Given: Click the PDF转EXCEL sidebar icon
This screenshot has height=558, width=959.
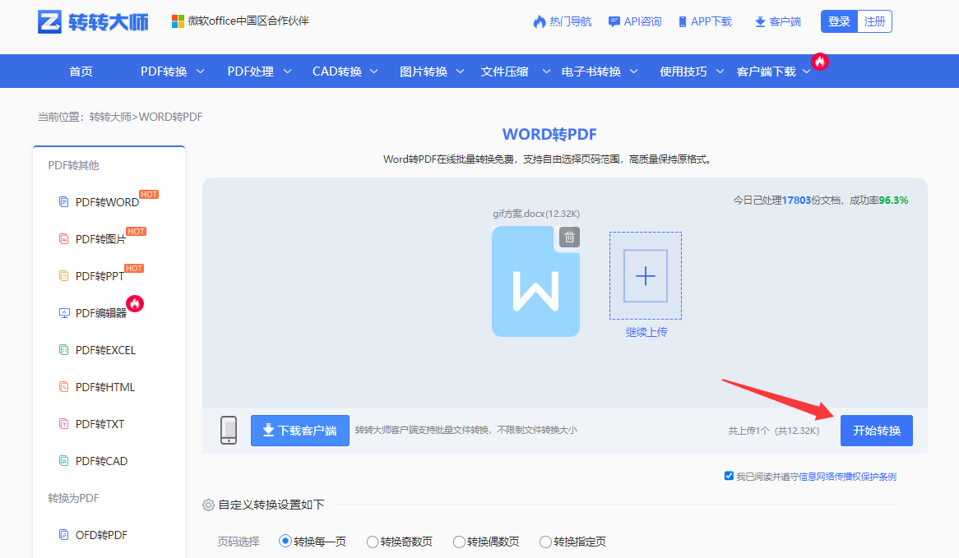Looking at the screenshot, I should click(63, 349).
